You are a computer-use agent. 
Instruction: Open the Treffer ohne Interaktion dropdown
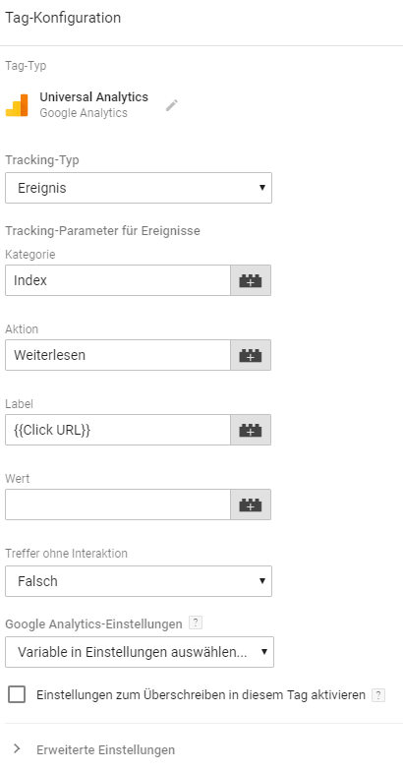pos(139,581)
